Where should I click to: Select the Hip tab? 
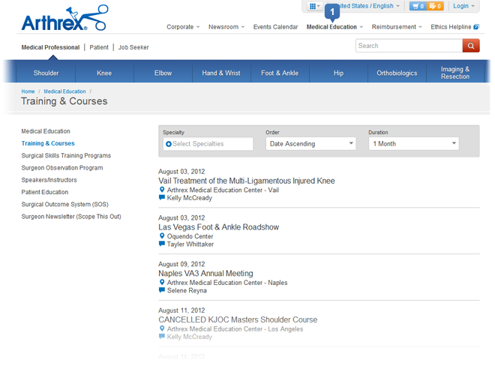coord(338,73)
